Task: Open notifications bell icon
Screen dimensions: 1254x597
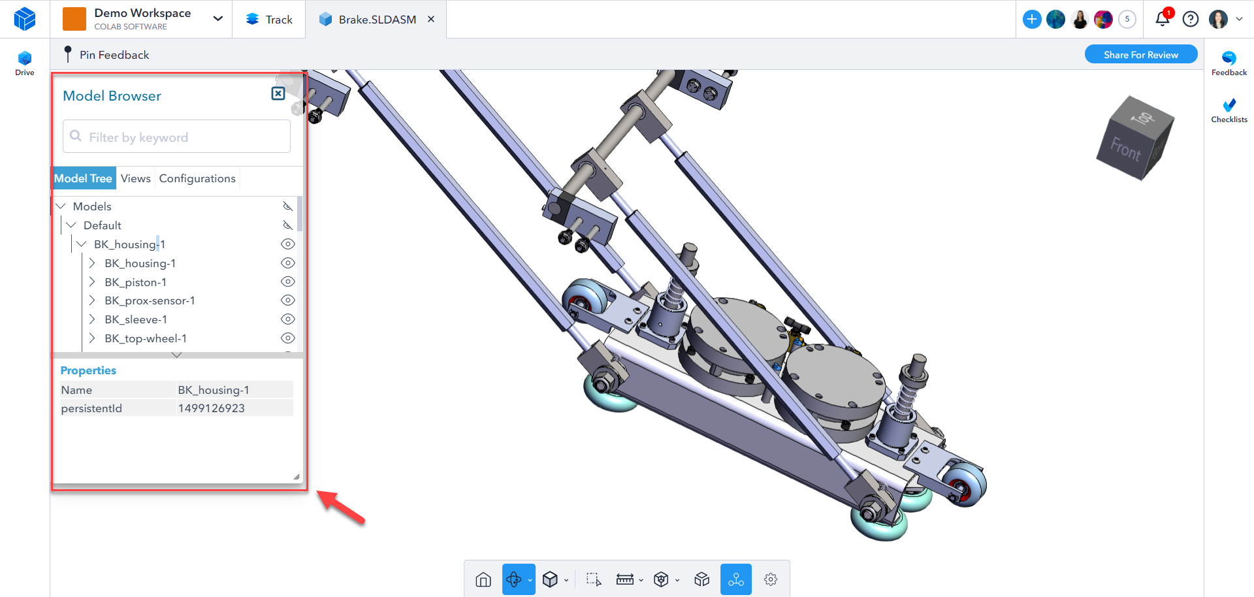Action: [x=1163, y=18]
